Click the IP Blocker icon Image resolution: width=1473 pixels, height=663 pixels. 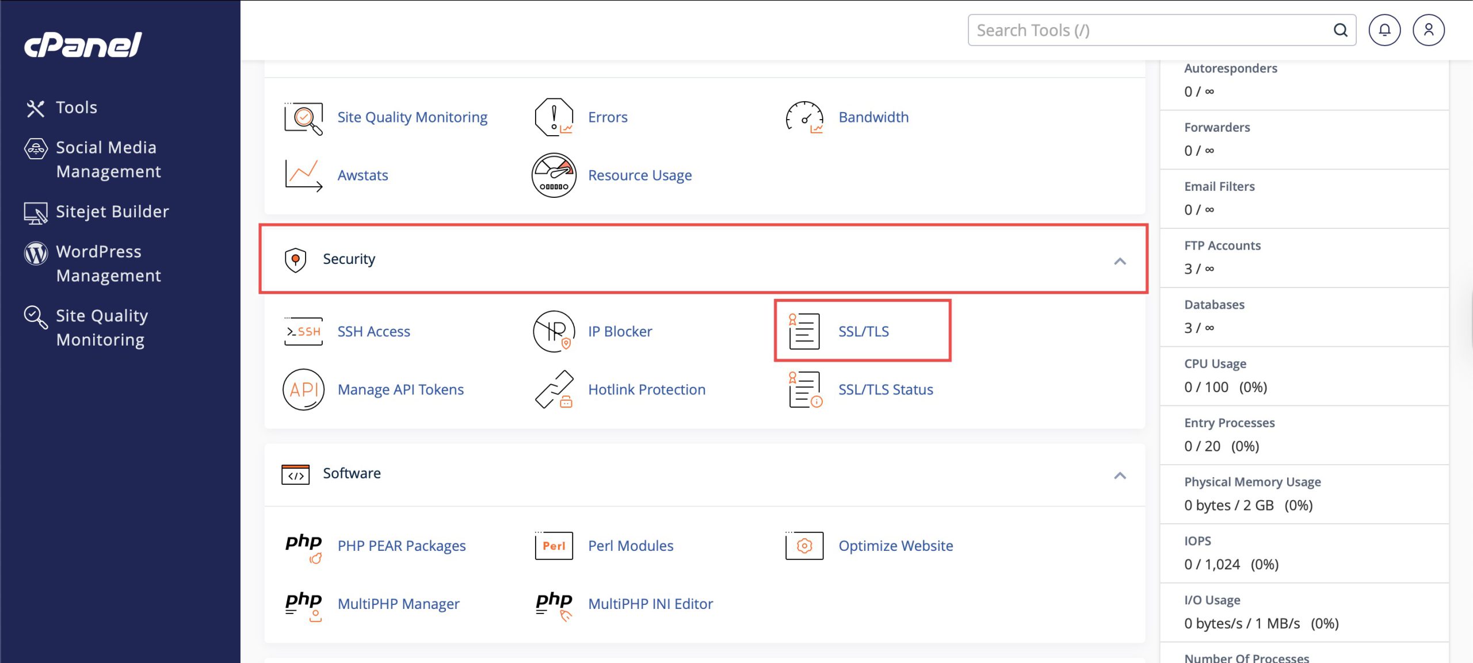click(x=554, y=332)
